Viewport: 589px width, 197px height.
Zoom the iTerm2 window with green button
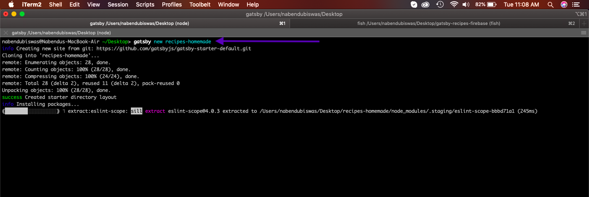pos(22,14)
